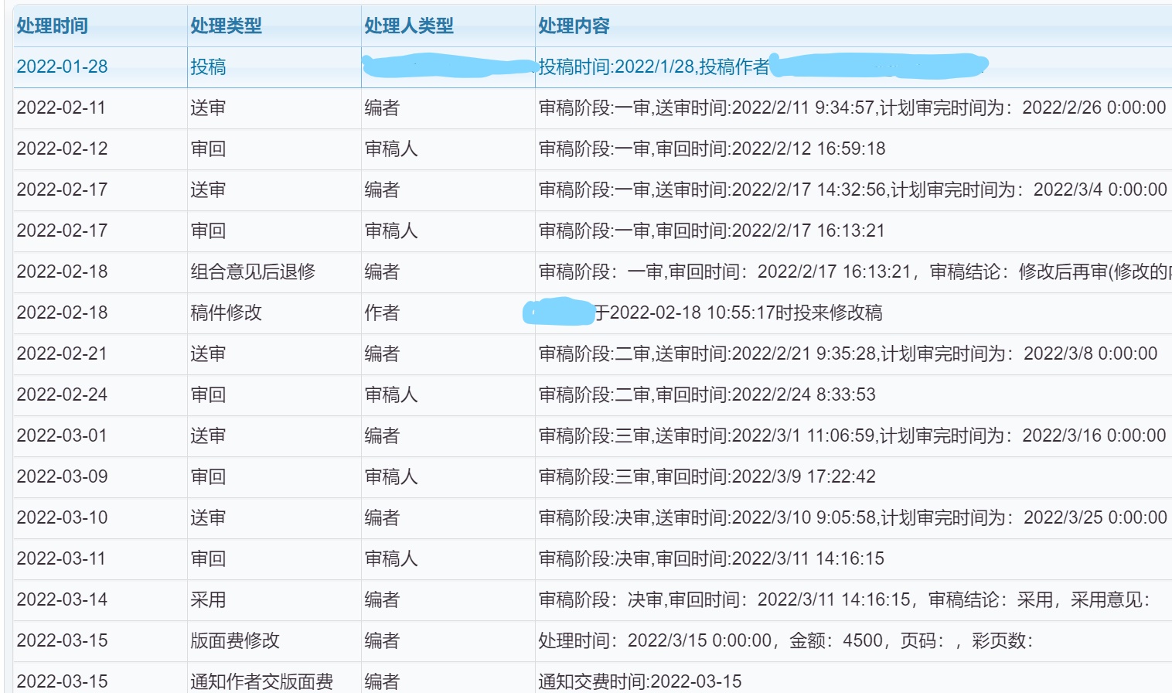This screenshot has width=1172, height=693.
Task: Click the 决审 审回时间 2022/3/11 14:16:15 审稿人 row content
Action: click(710, 559)
